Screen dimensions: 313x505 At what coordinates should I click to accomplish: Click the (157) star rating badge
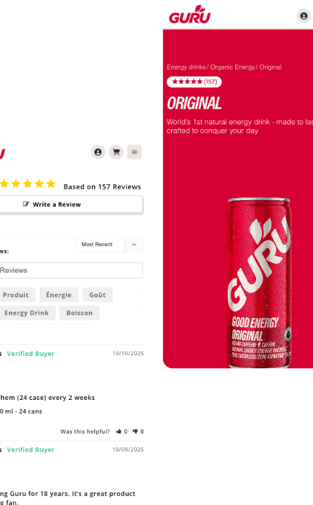[194, 82]
